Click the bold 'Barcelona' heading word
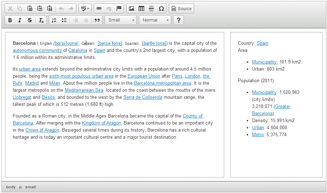327x193 pixels. 24,43
